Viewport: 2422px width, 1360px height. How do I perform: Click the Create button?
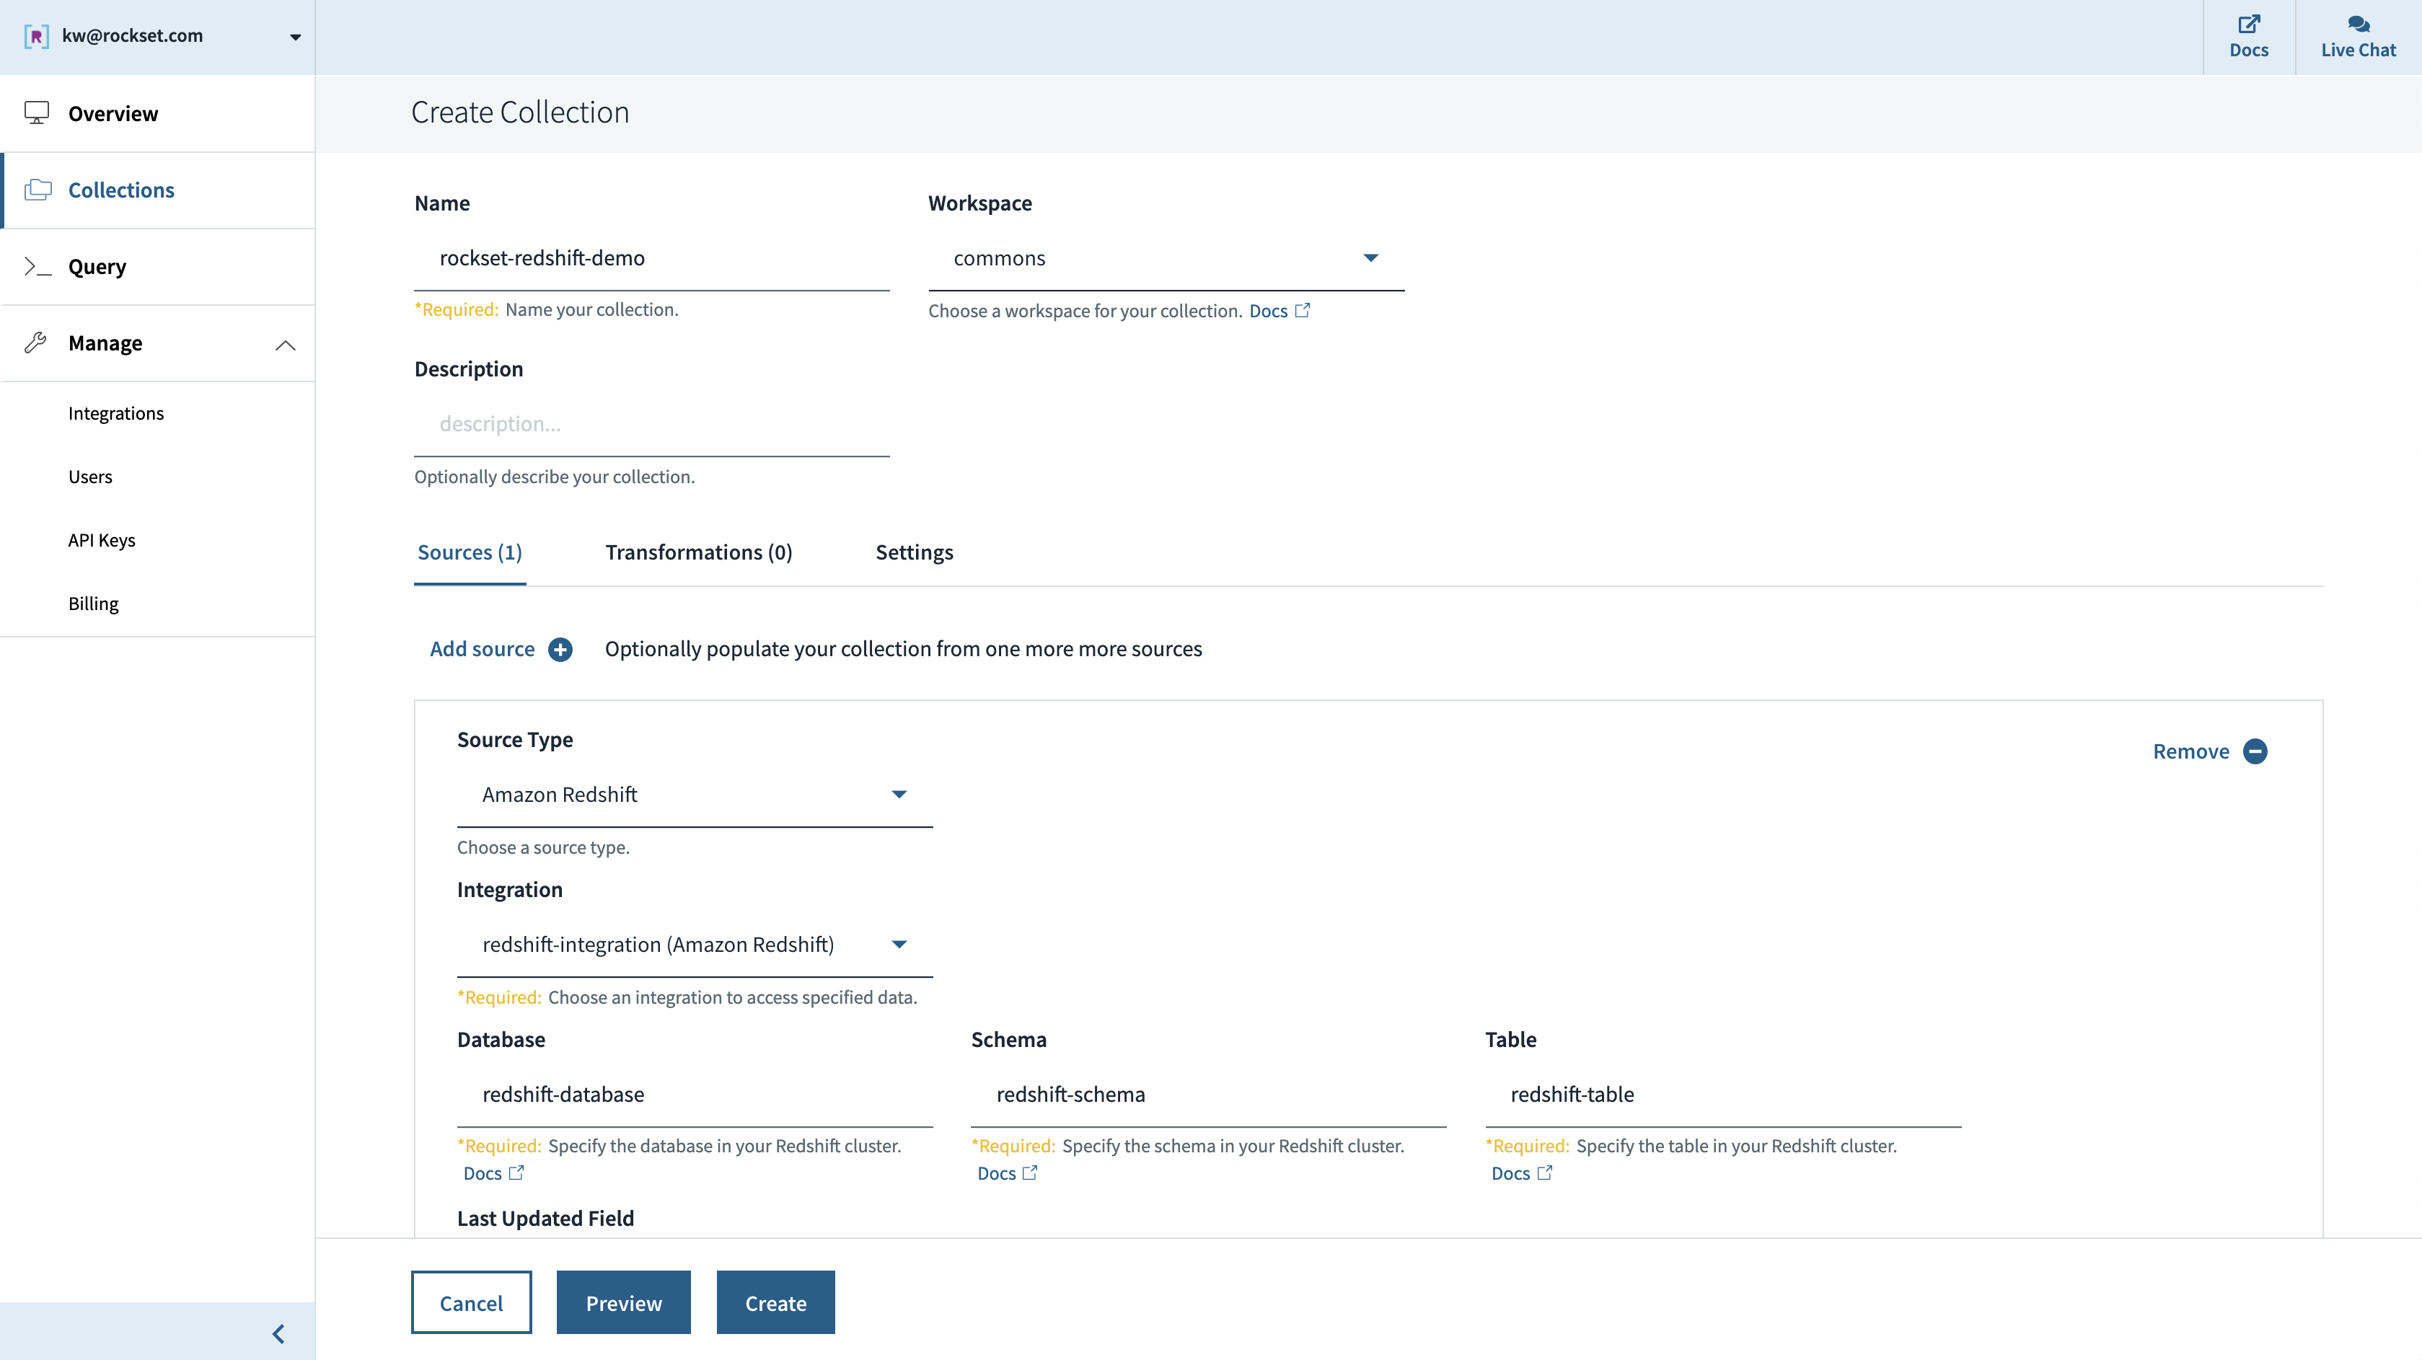775,1302
